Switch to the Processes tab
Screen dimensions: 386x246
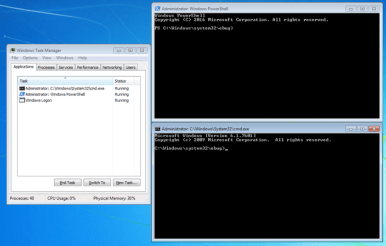pyautogui.click(x=46, y=67)
